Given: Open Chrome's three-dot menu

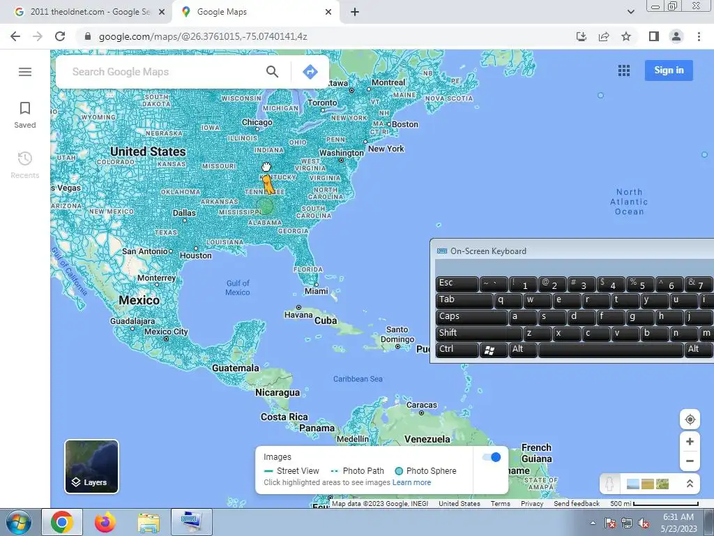Looking at the screenshot, I should (x=699, y=36).
